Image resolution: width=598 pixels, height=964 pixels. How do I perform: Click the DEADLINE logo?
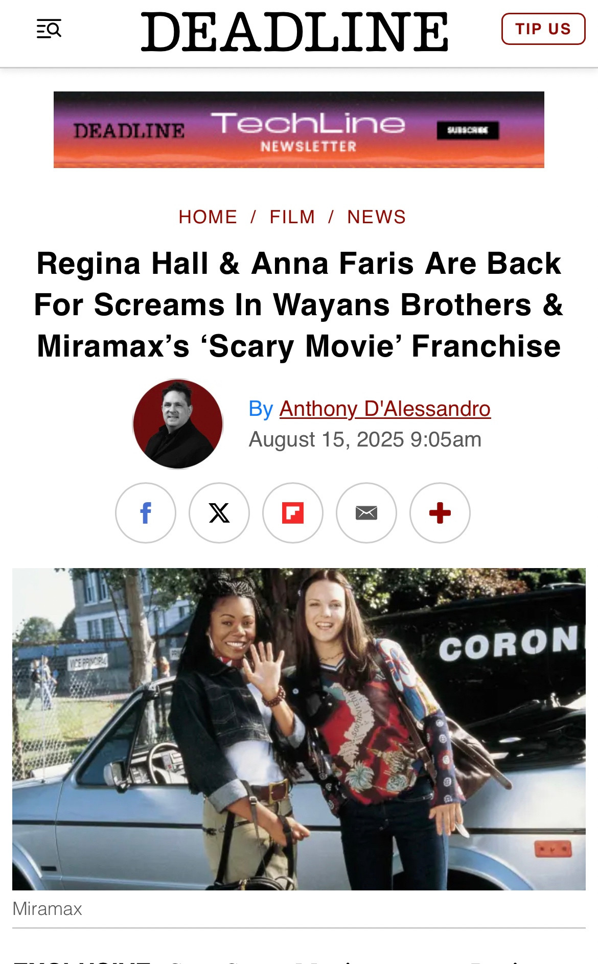pyautogui.click(x=294, y=32)
